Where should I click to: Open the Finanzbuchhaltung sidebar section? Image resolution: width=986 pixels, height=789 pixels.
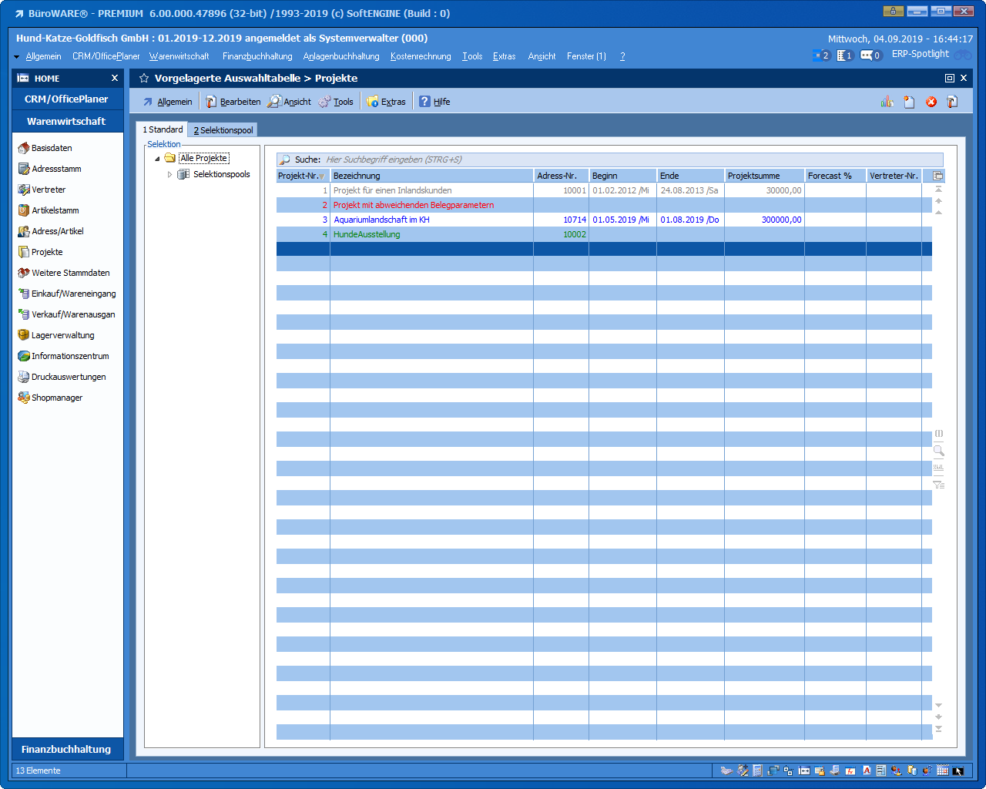pos(67,749)
